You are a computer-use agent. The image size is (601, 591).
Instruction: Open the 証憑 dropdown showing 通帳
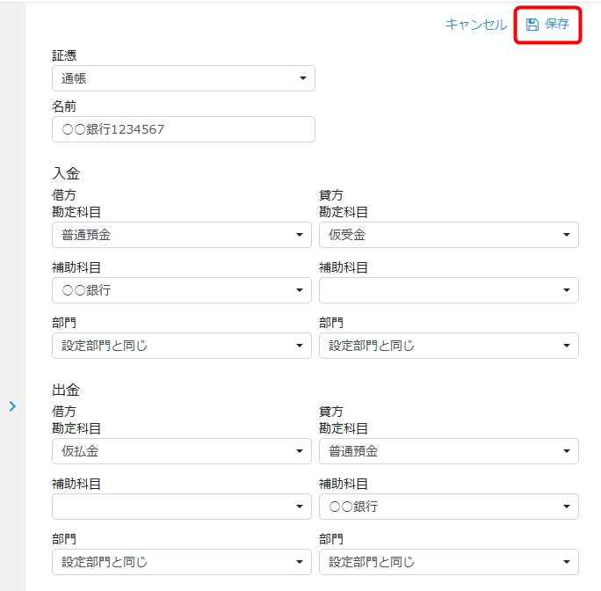(184, 78)
